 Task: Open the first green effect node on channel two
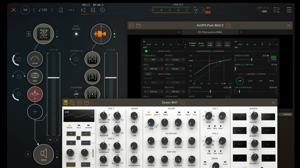coord(92,59)
